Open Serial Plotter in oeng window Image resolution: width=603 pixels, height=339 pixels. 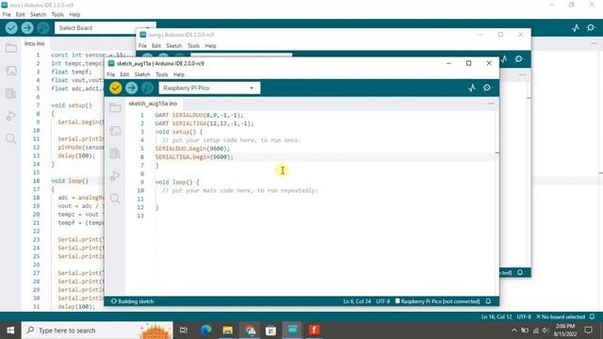click(x=504, y=58)
